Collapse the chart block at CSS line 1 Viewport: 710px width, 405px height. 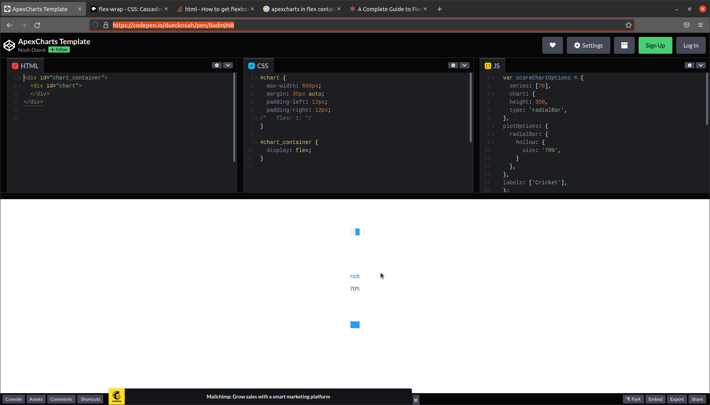256,78
